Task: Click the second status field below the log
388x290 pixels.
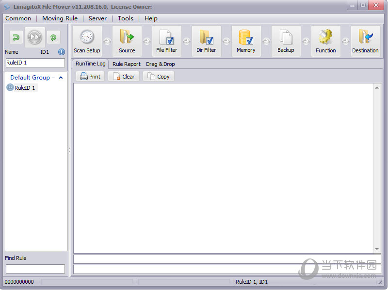Action: click(x=227, y=269)
